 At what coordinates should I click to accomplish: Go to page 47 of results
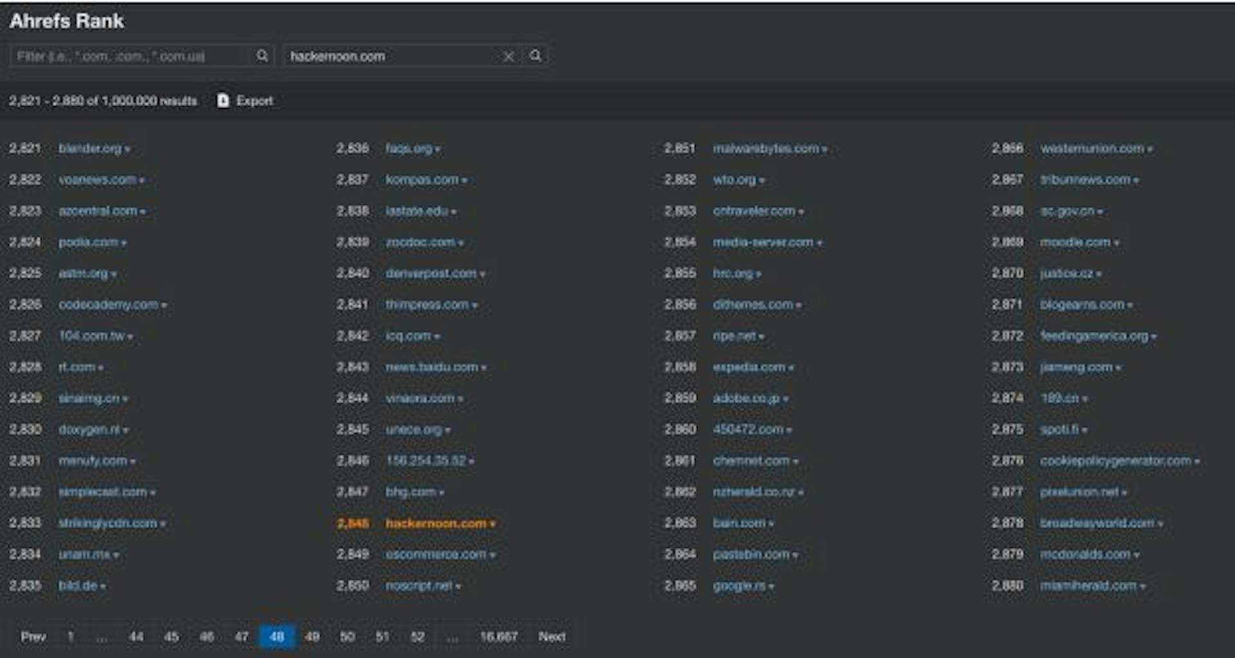pyautogui.click(x=241, y=637)
